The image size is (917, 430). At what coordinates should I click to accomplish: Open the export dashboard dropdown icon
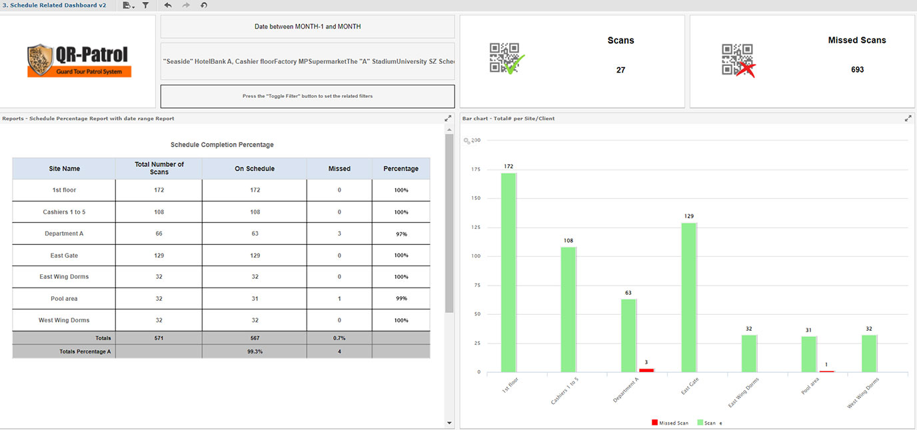coord(129,5)
